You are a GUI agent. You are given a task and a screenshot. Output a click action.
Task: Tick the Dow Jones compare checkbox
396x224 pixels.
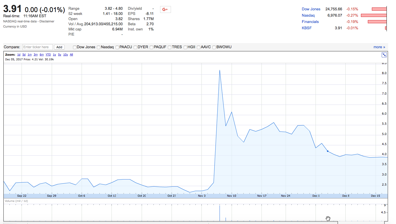(75, 47)
